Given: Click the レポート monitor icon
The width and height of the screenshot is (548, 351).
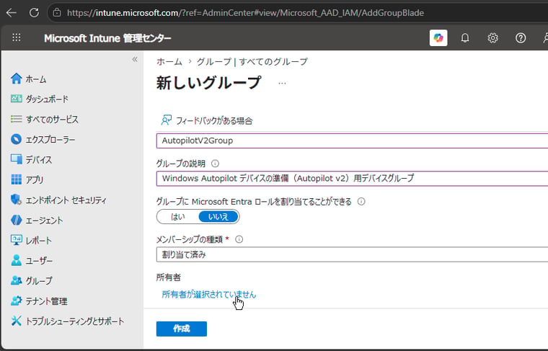Looking at the screenshot, I should [x=16, y=240].
